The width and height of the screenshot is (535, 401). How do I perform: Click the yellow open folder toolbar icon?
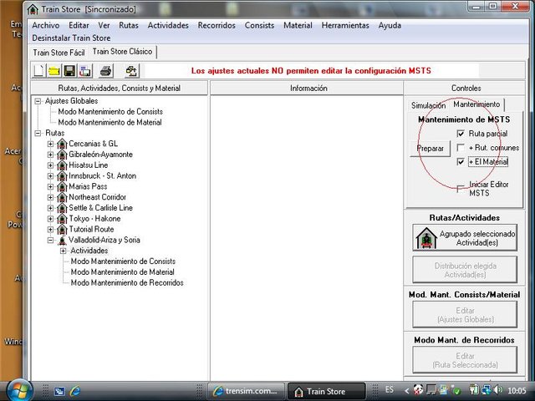point(54,71)
